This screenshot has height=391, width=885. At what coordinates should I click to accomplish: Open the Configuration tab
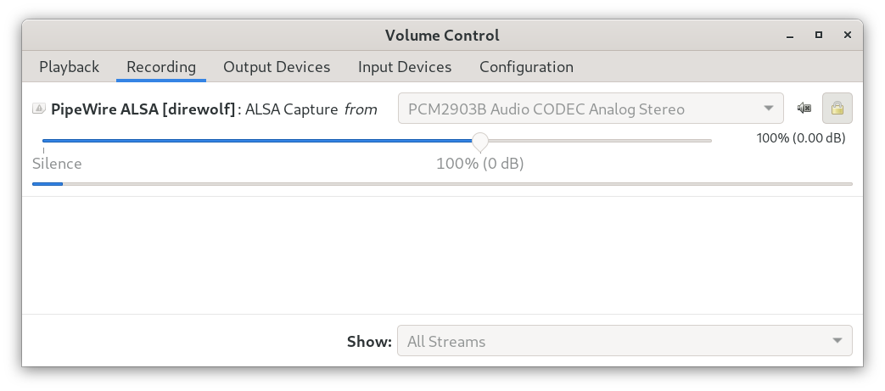point(526,67)
